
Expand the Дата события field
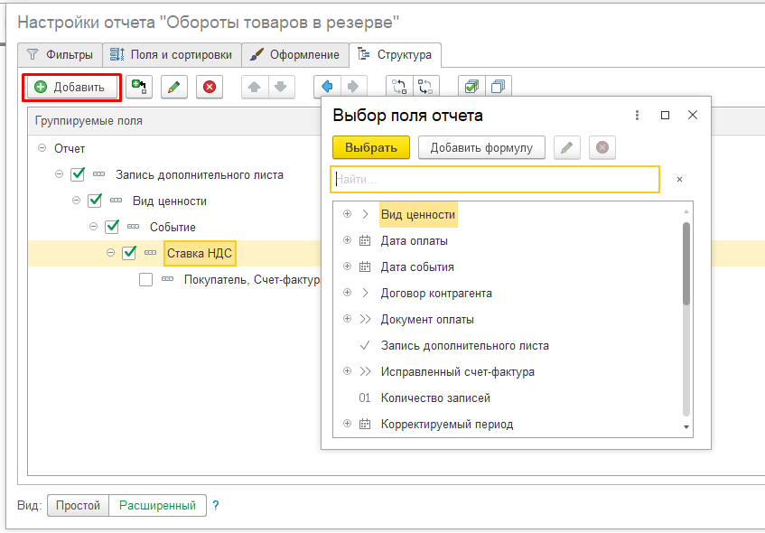(x=347, y=266)
